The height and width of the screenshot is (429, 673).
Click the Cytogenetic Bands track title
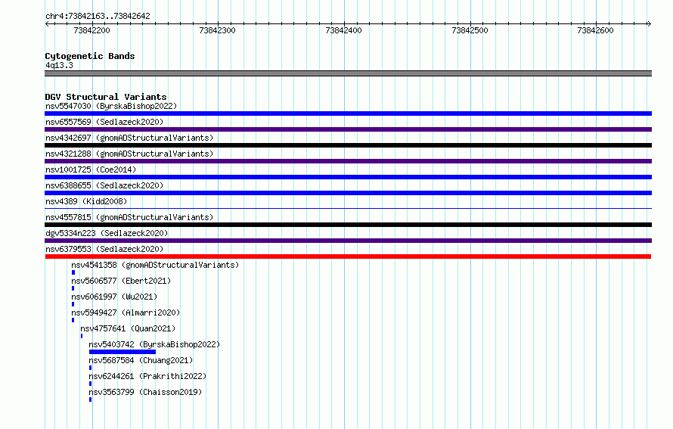(90, 56)
